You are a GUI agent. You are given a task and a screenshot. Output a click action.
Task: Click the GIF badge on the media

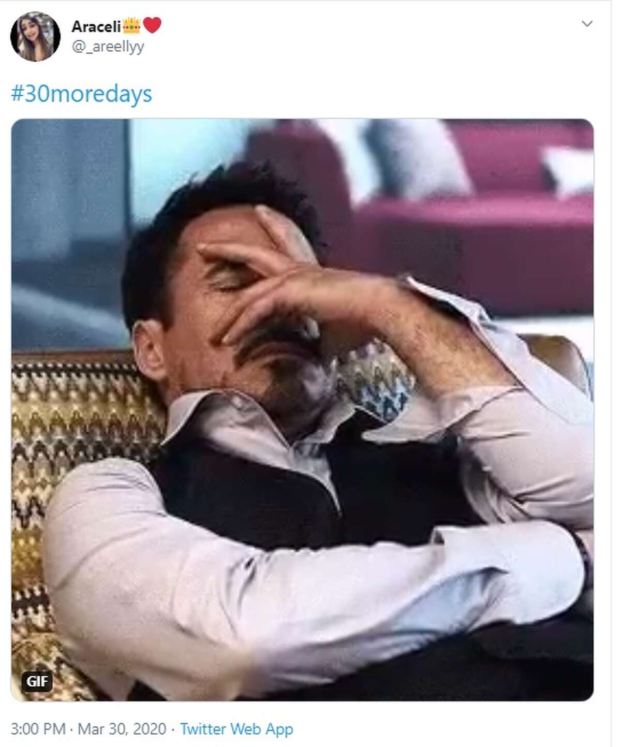tap(37, 681)
